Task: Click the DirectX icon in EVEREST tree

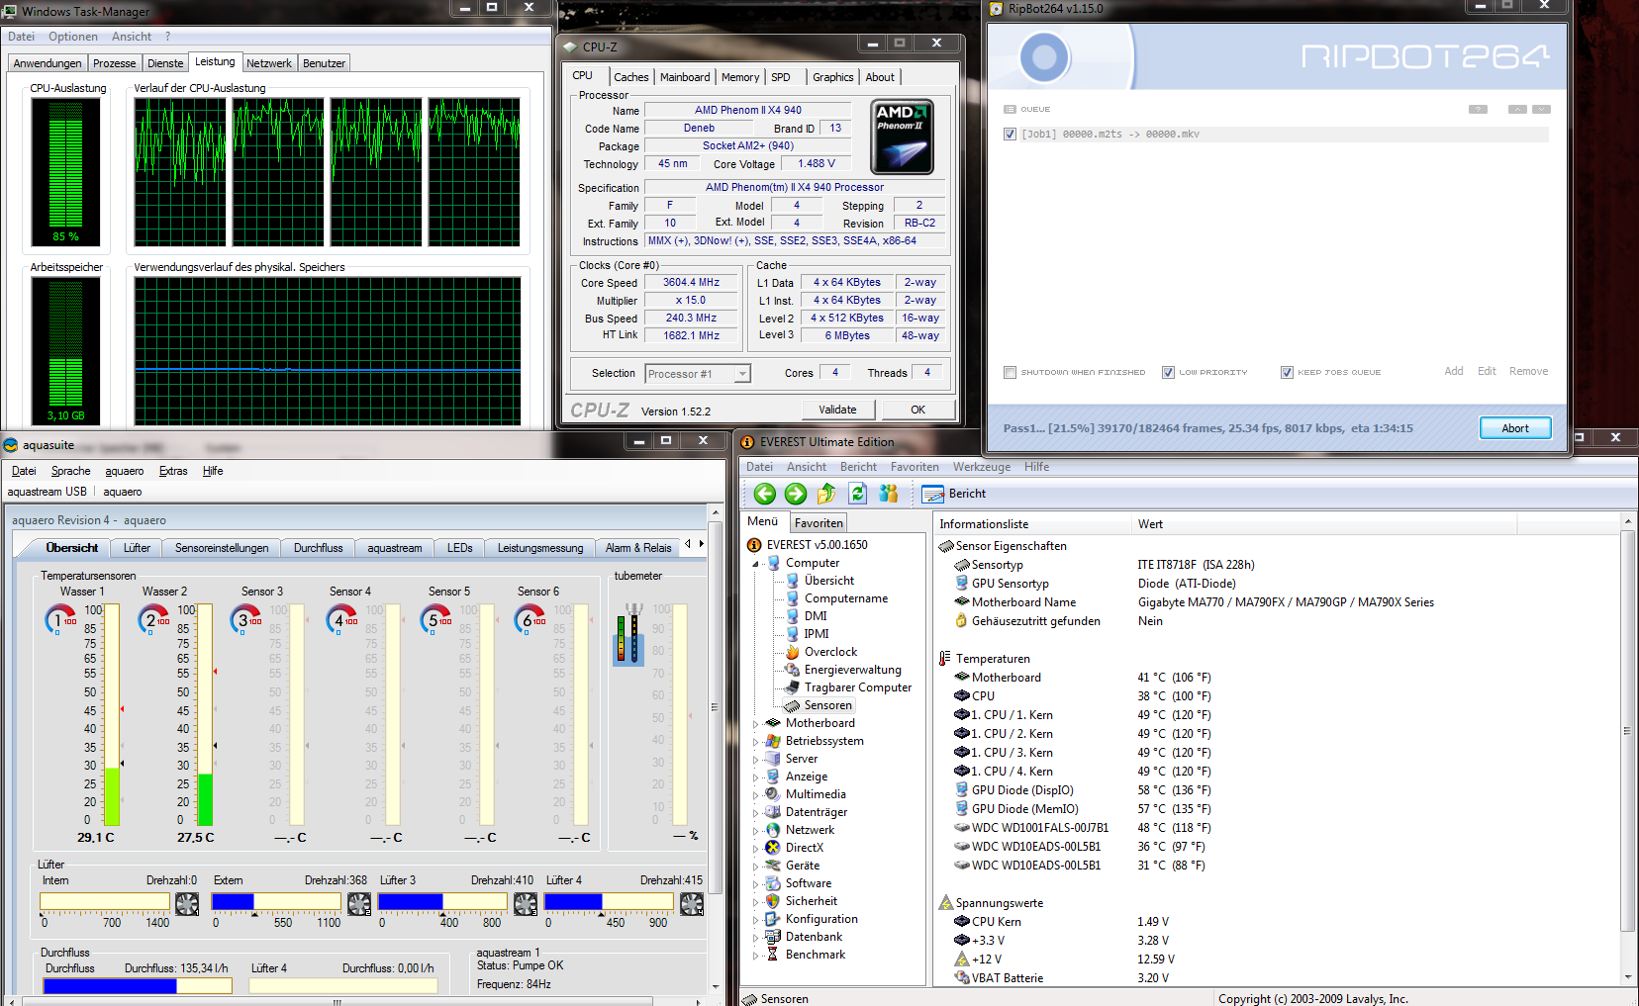Action: 773,848
